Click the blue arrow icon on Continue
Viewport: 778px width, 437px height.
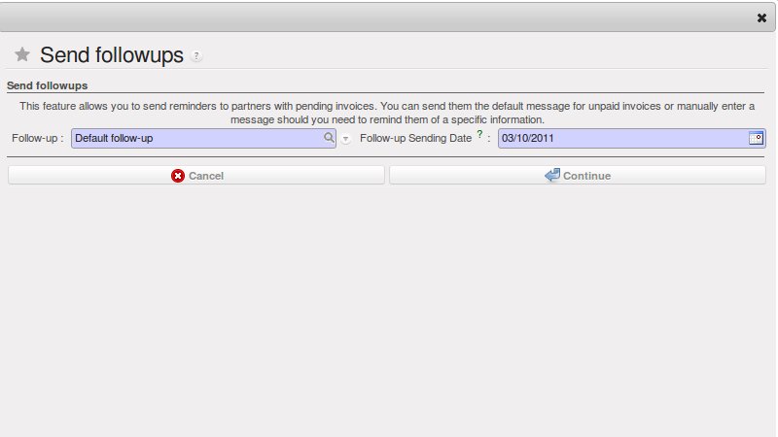point(552,176)
